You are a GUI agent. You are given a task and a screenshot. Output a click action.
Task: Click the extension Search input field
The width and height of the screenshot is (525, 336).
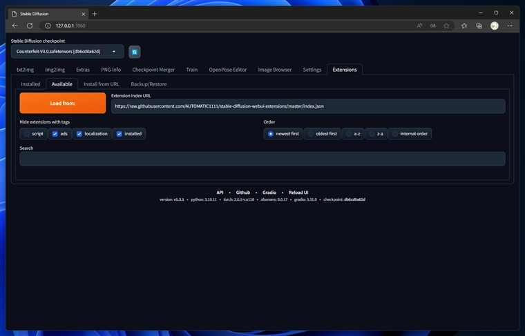(262, 159)
